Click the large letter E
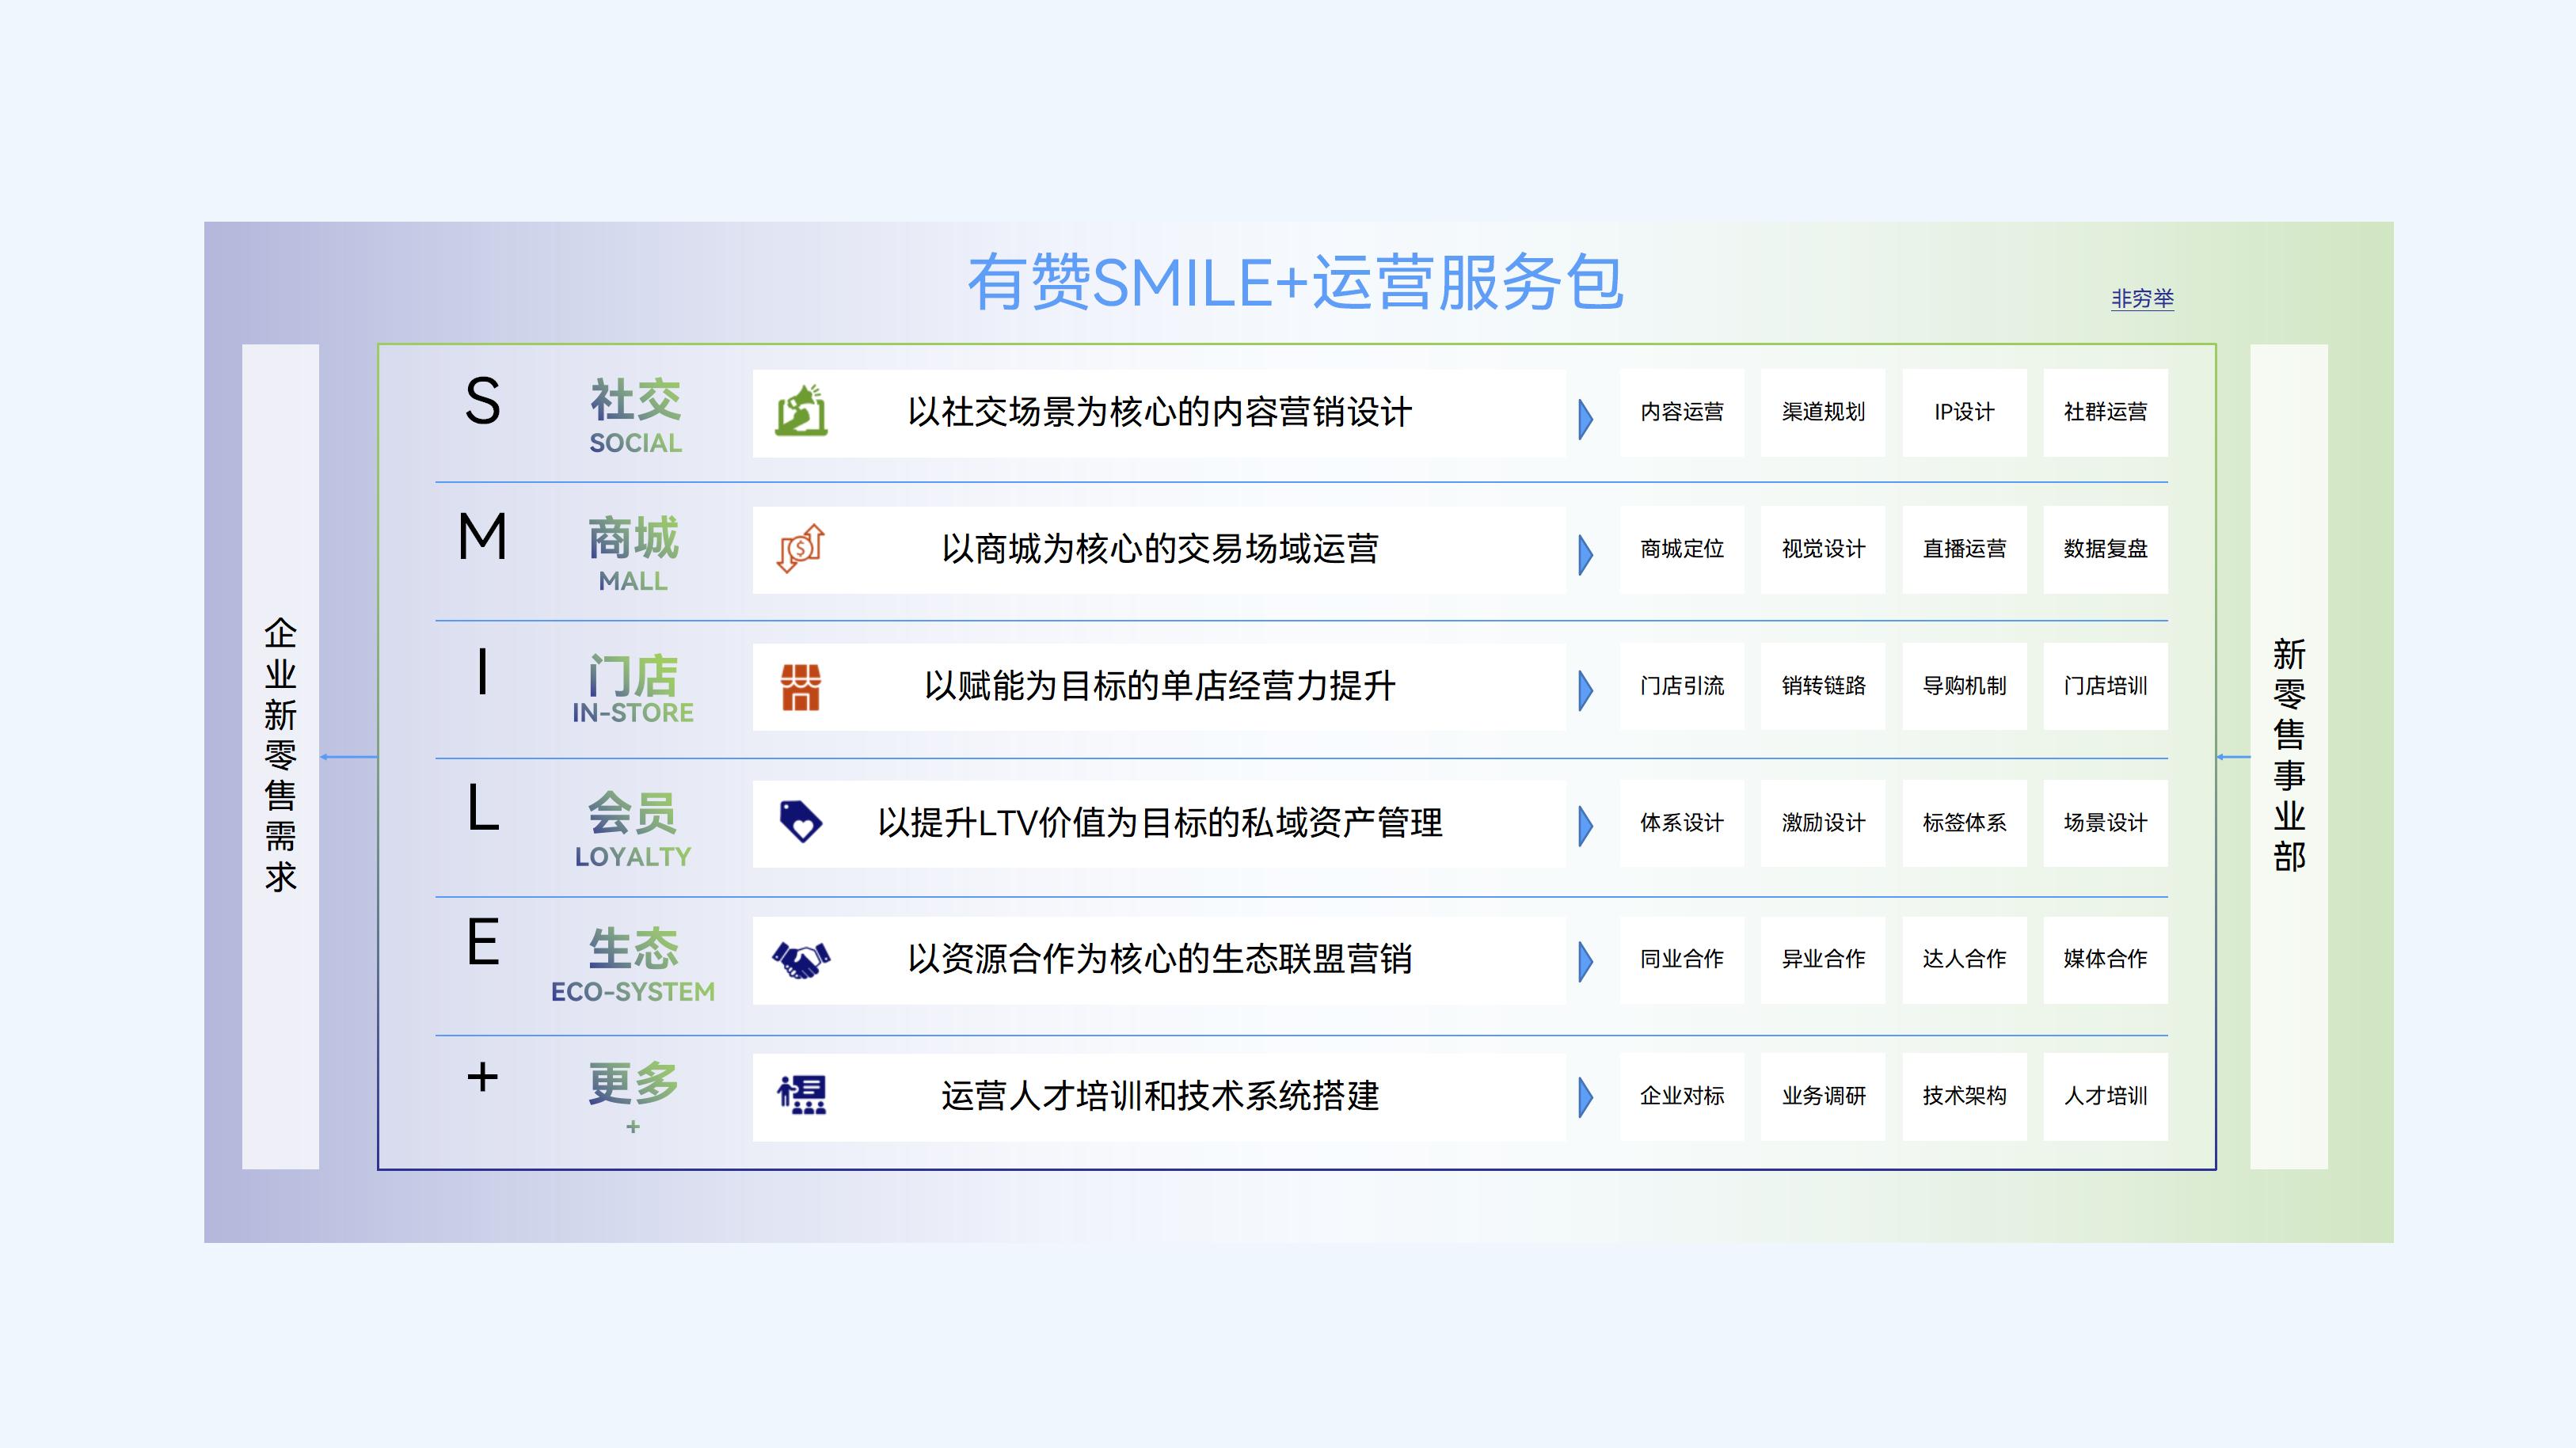This screenshot has width=2576, height=1448. click(483, 942)
